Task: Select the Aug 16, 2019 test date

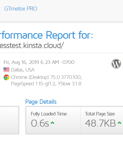Action: coord(39,62)
